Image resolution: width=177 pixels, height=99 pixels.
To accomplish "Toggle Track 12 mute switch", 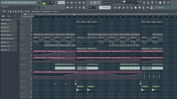I will tap(32, 70).
